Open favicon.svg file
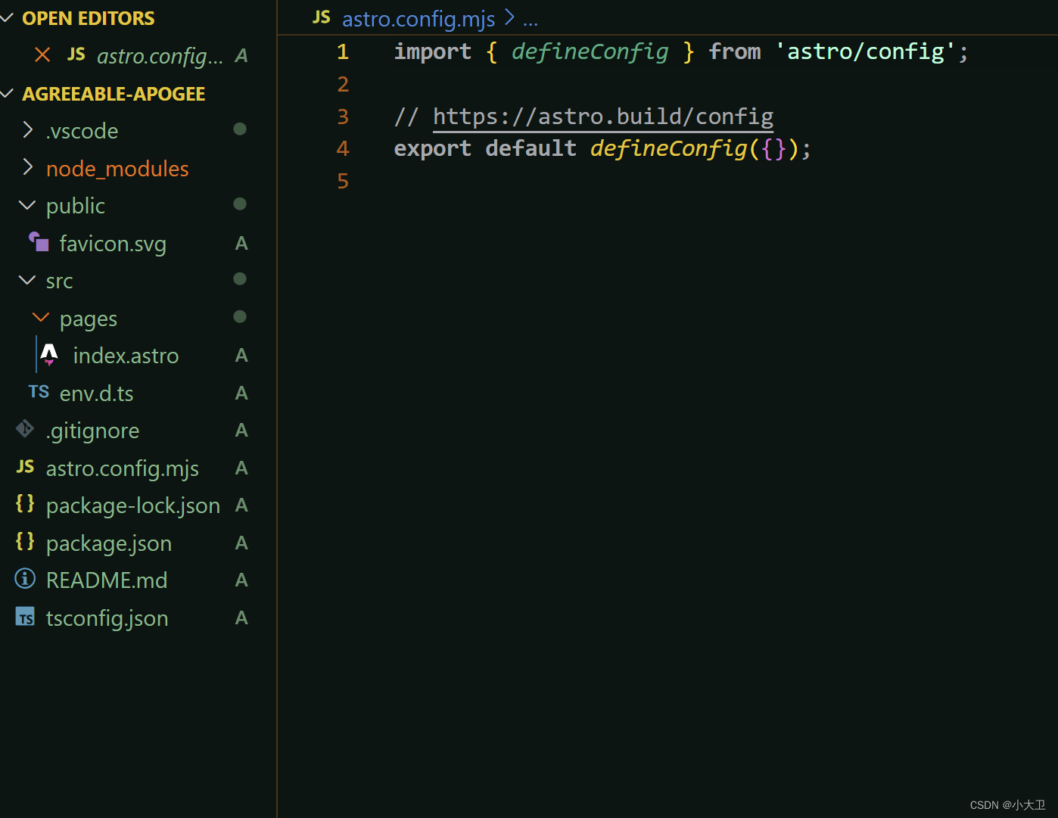Screen dimensions: 1058x818 click(113, 244)
